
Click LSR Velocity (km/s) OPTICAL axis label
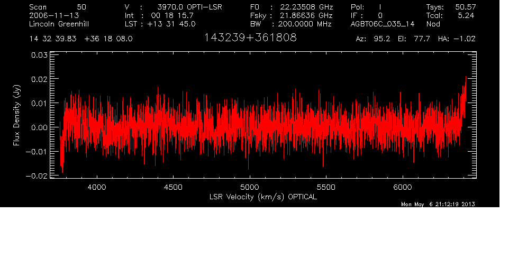263,197
